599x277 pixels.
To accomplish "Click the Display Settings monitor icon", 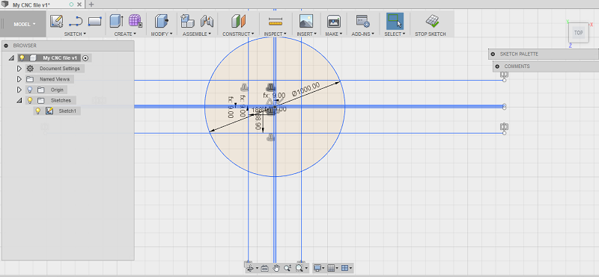I will pos(317,268).
